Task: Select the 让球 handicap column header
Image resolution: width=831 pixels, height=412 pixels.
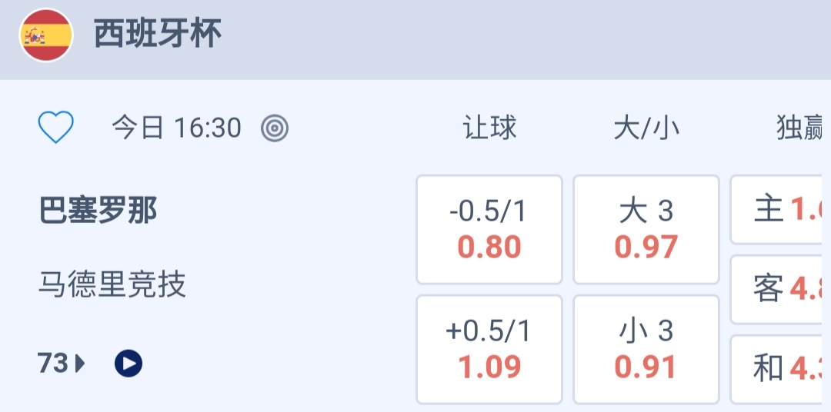Action: pyautogui.click(x=489, y=128)
